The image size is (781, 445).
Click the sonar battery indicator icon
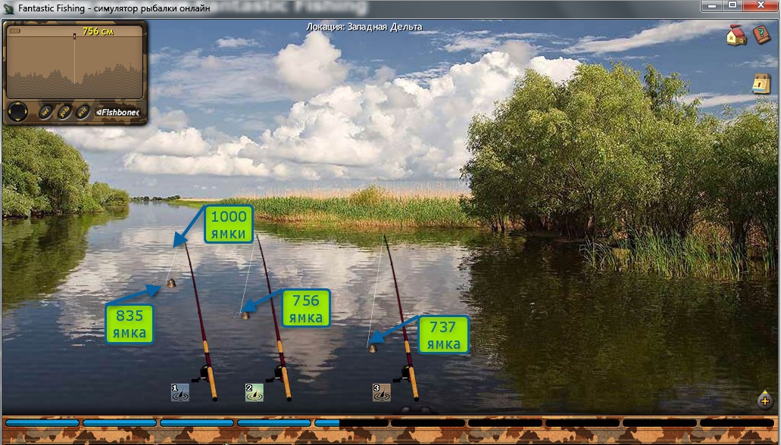[x=14, y=31]
